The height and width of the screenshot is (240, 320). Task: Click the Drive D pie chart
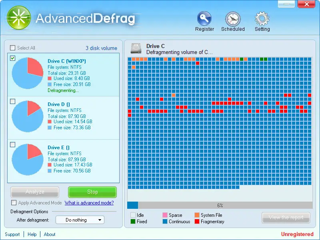click(28, 116)
